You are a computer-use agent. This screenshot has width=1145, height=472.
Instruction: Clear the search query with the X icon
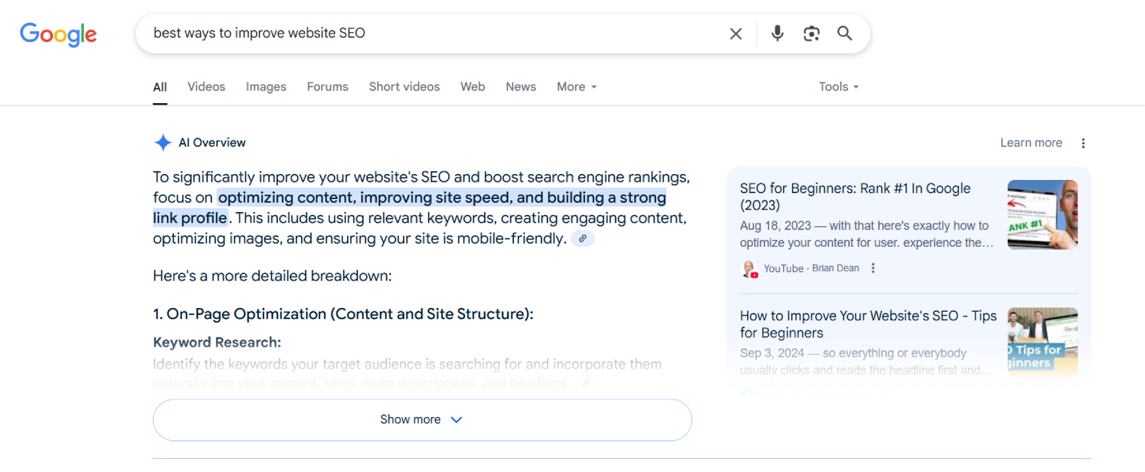[x=736, y=34]
